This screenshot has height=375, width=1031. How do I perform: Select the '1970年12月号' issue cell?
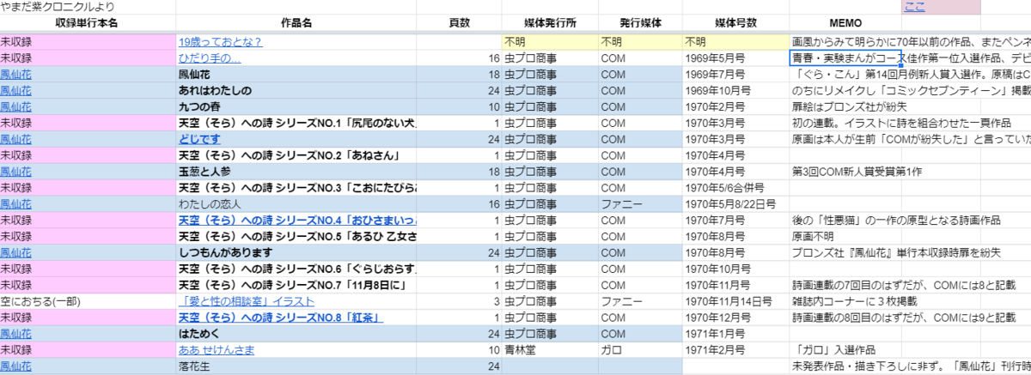point(735,318)
